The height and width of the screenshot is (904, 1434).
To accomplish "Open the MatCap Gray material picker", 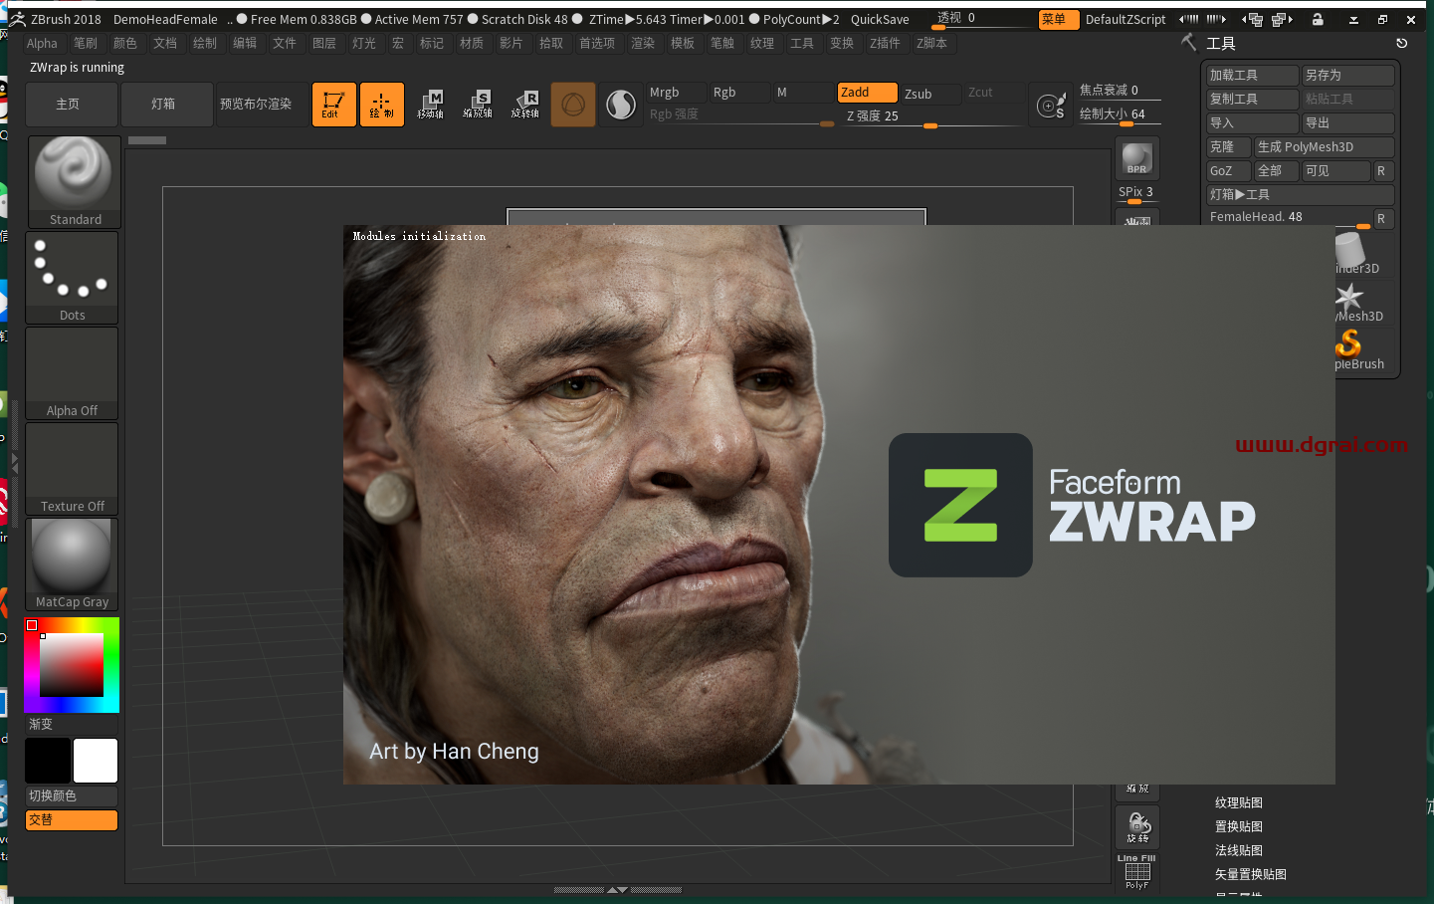I will [73, 565].
